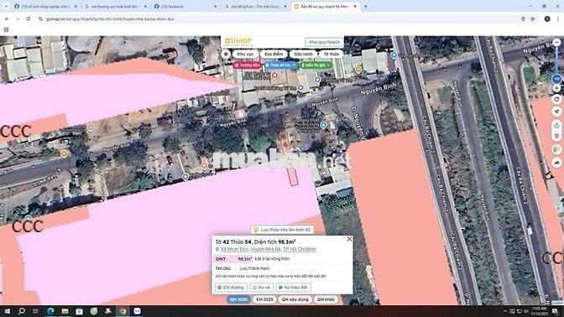Click the location permission icon in address bar
This screenshot has width=564, height=317.
(523, 18)
